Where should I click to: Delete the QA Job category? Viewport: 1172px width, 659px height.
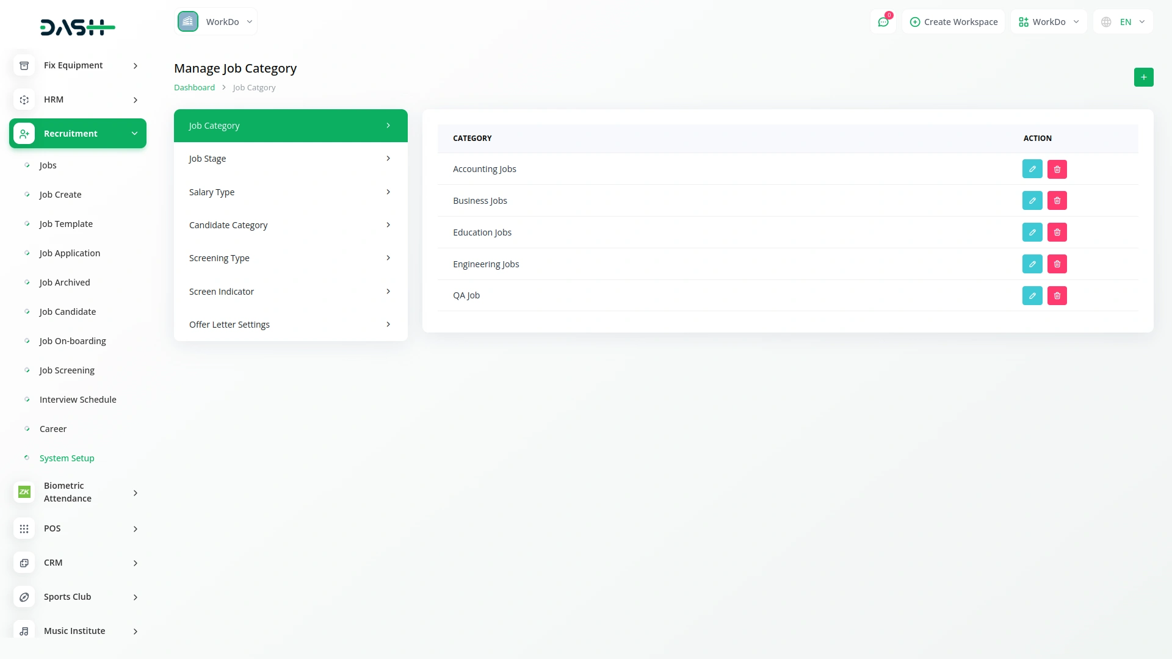tap(1057, 296)
